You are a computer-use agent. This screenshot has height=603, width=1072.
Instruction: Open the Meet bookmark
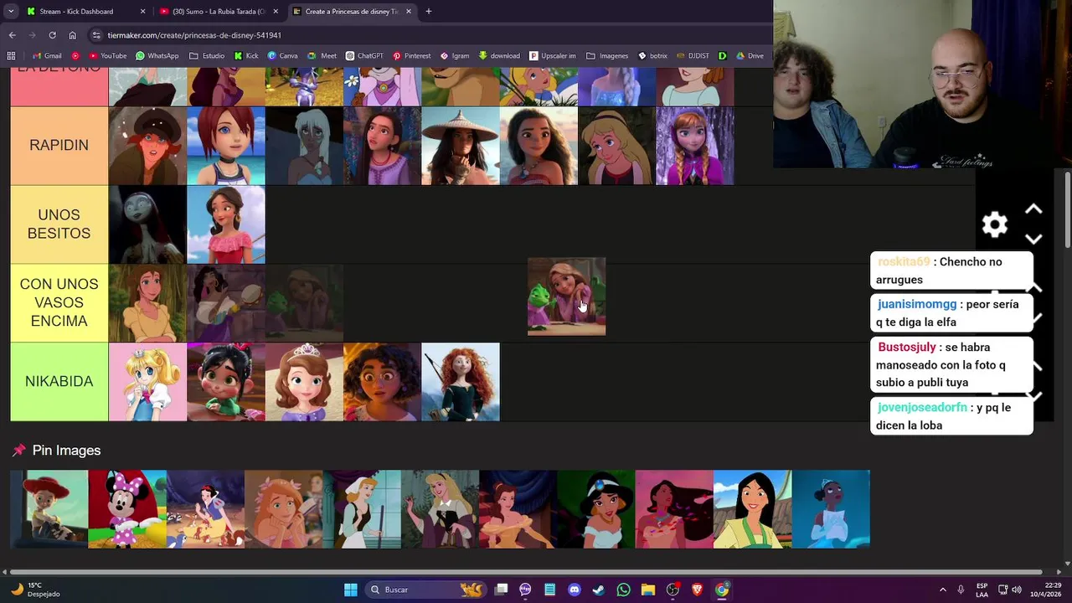coord(322,56)
